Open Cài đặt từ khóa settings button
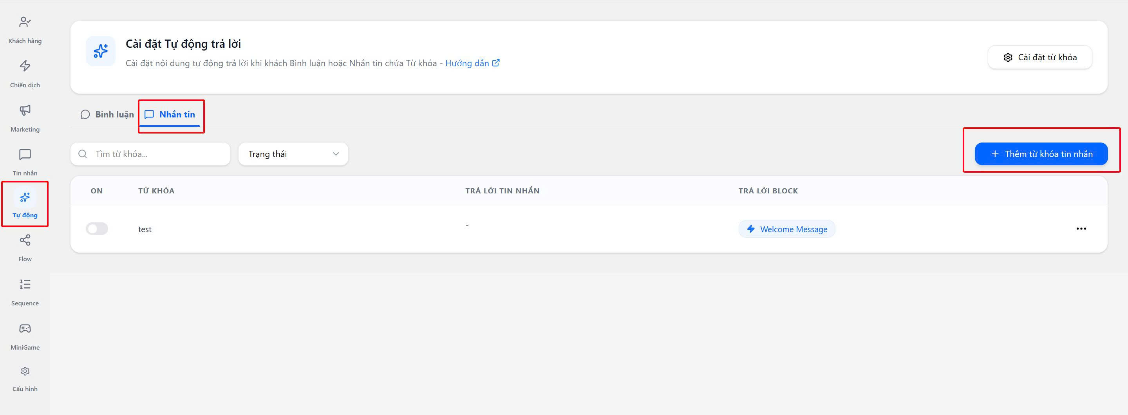The width and height of the screenshot is (1128, 415). [1039, 57]
